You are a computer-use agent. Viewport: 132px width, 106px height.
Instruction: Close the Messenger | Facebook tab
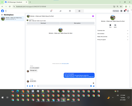click(x=26, y=2)
